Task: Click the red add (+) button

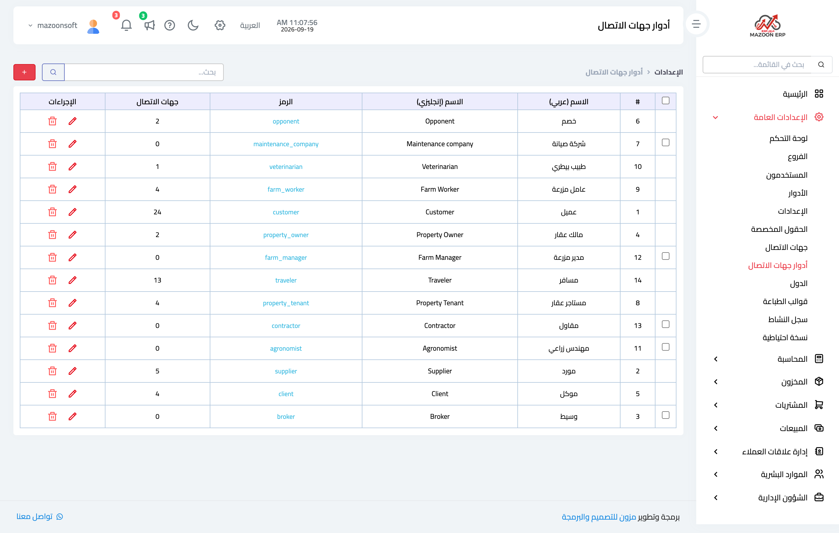Action: coord(24,72)
